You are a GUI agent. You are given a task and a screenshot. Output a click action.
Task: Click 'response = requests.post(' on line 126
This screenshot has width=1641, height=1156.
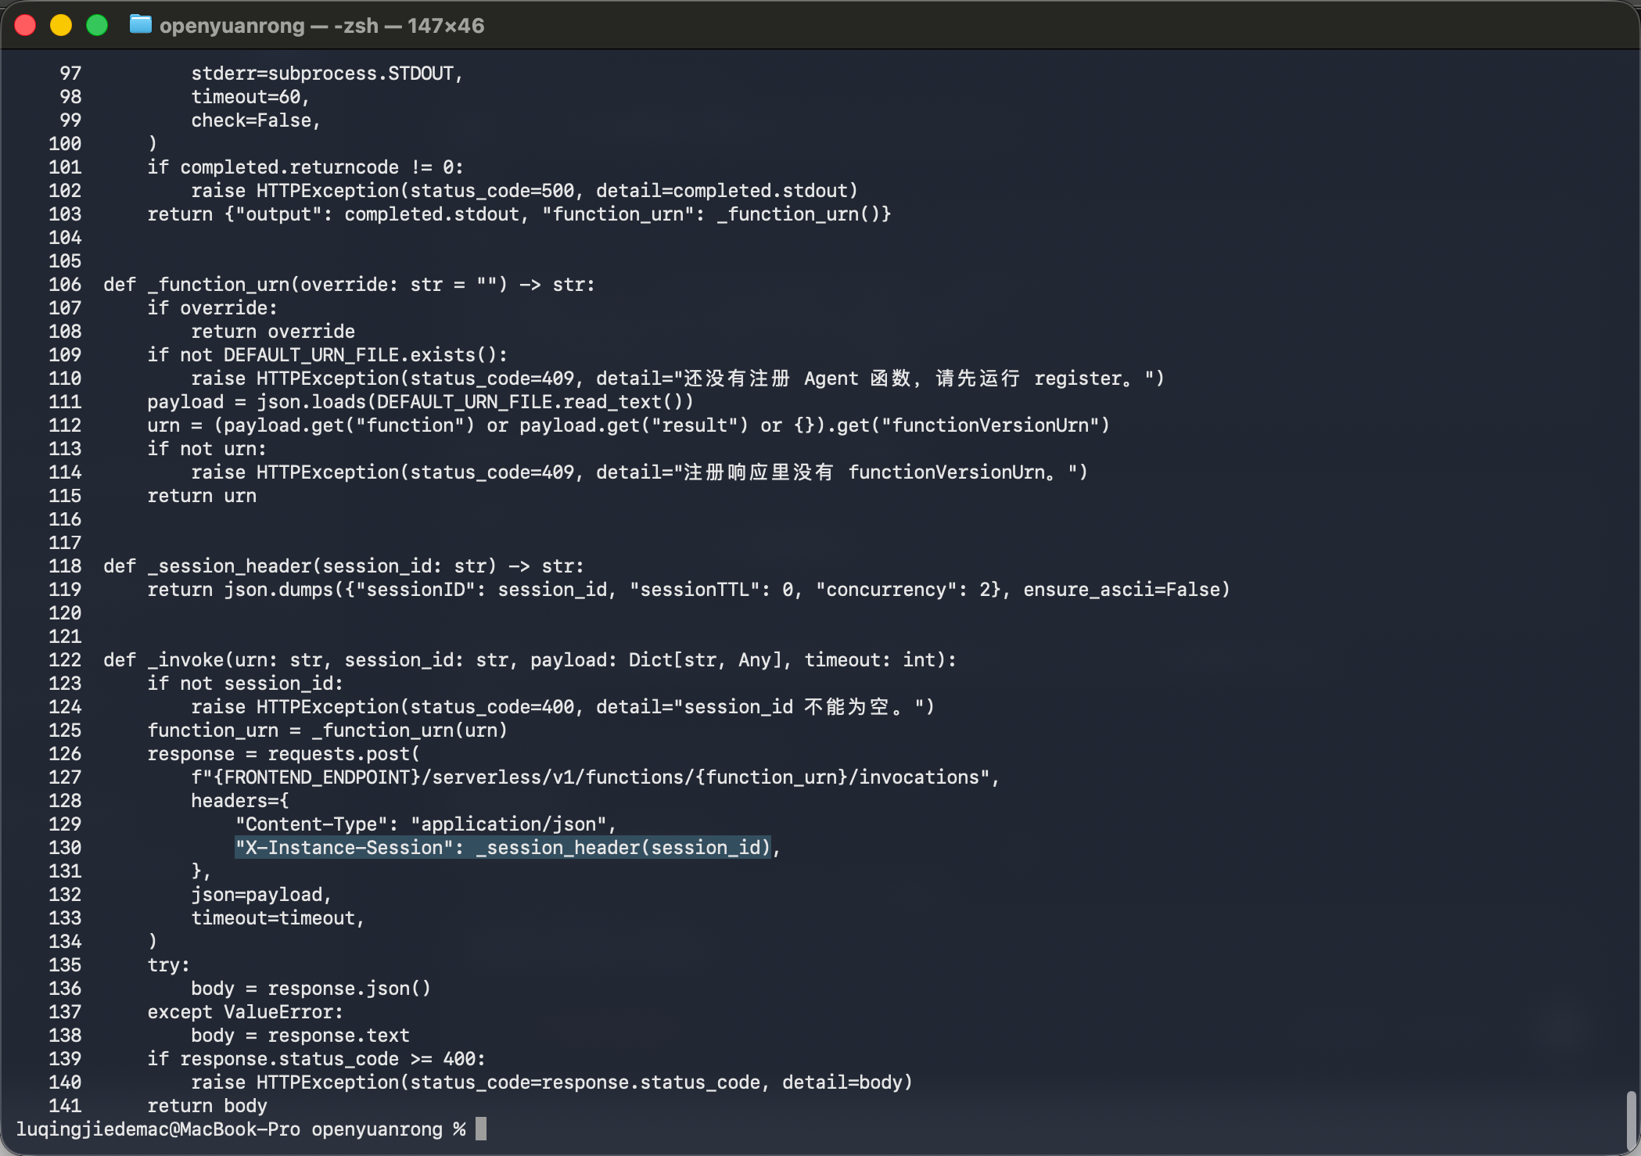[x=284, y=754]
